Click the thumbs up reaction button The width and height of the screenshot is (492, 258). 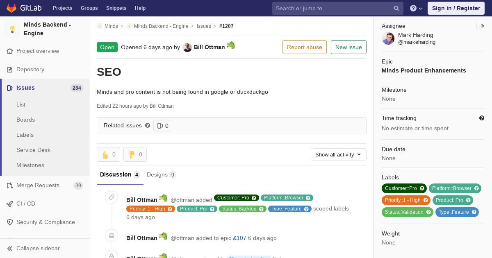(108, 154)
